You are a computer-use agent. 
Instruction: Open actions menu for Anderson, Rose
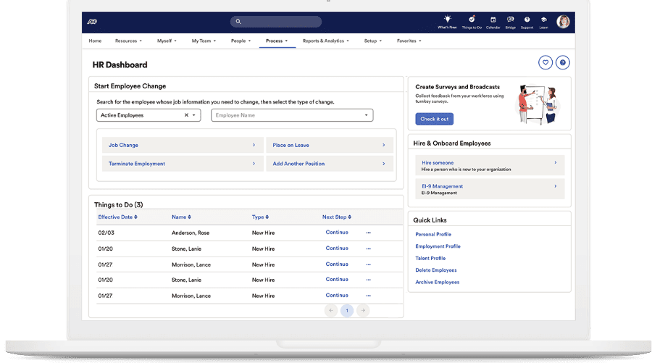click(x=369, y=233)
